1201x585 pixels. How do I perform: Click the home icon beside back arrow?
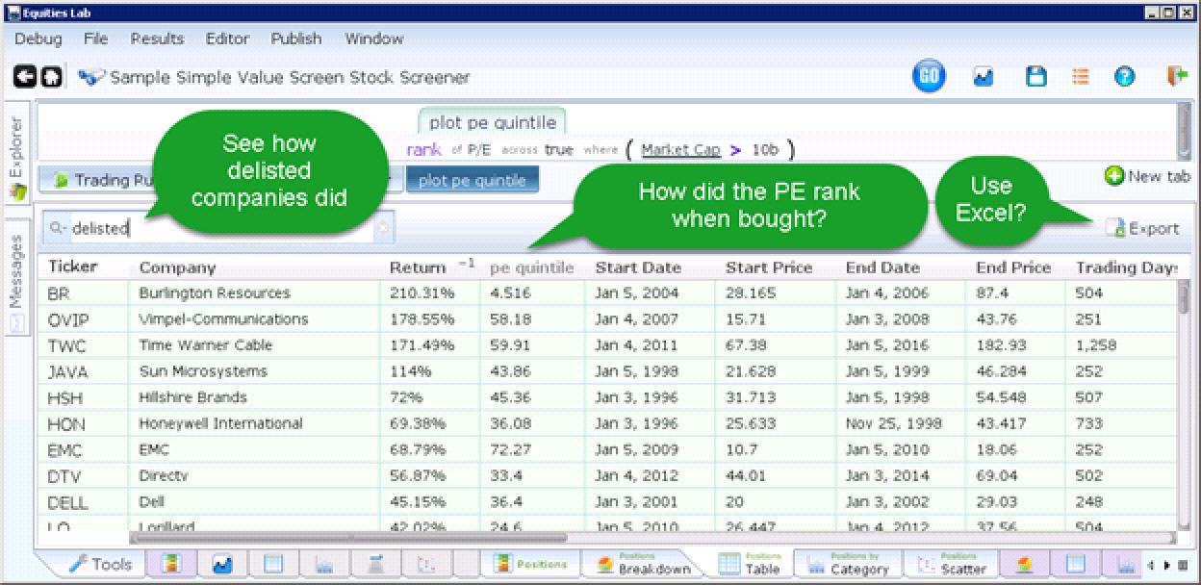[50, 77]
